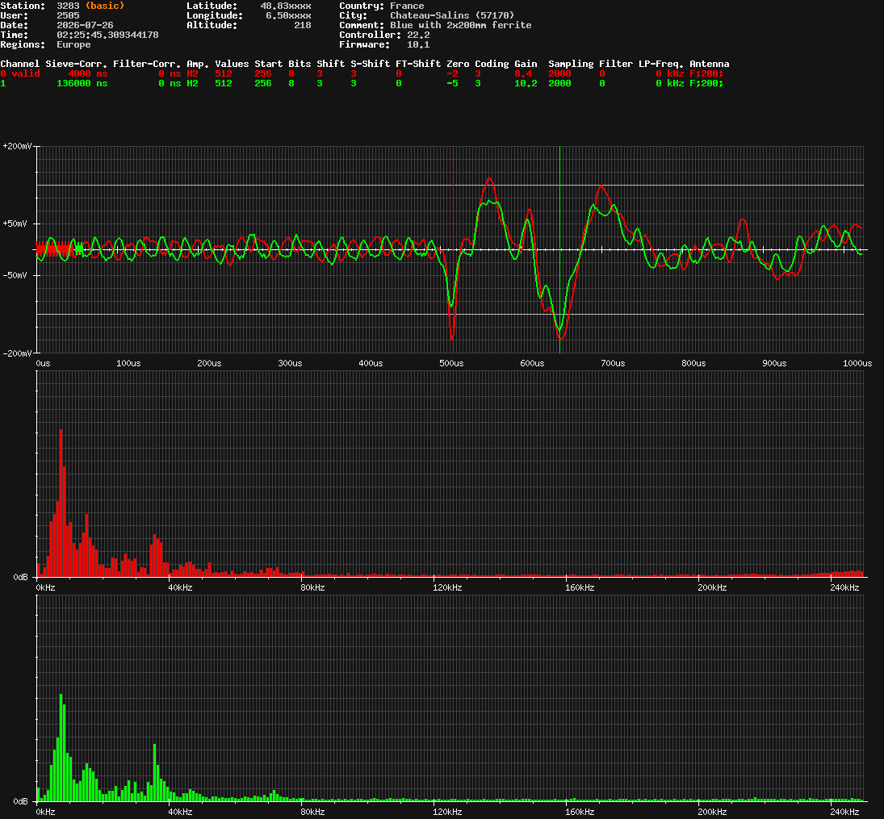Select the station number 3283
The width and height of the screenshot is (884, 819).
(x=68, y=6)
